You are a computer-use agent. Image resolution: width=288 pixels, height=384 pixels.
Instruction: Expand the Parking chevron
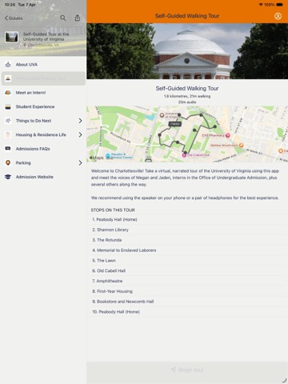pyautogui.click(x=80, y=162)
